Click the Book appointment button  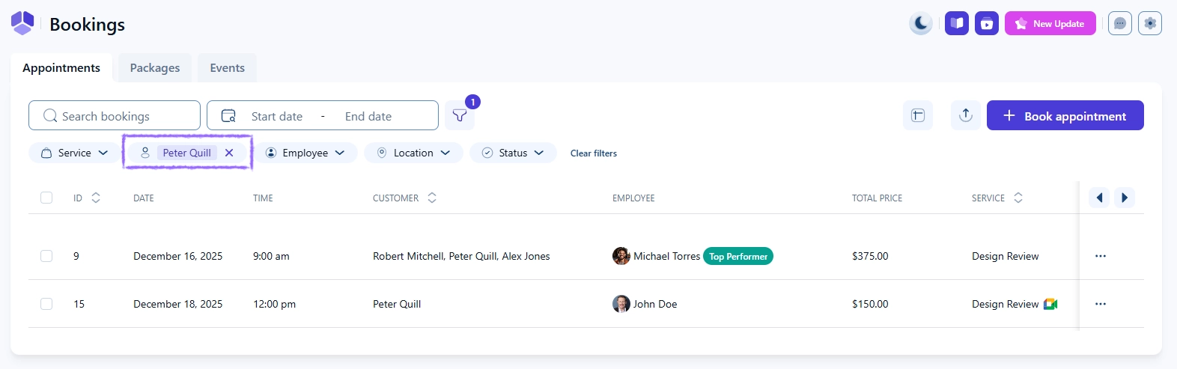click(x=1065, y=116)
